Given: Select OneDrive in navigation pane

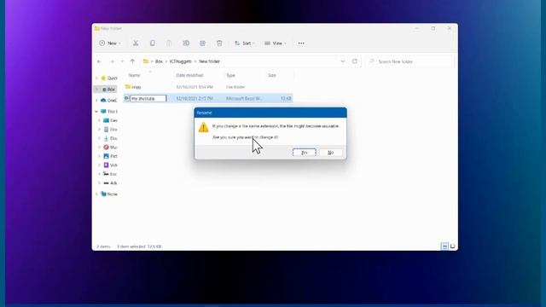Looking at the screenshot, I should pos(109,101).
